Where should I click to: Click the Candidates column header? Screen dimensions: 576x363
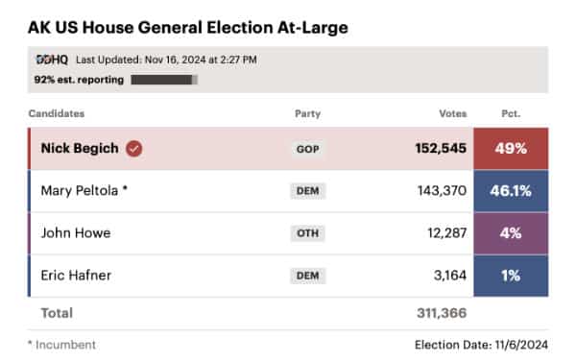click(57, 113)
